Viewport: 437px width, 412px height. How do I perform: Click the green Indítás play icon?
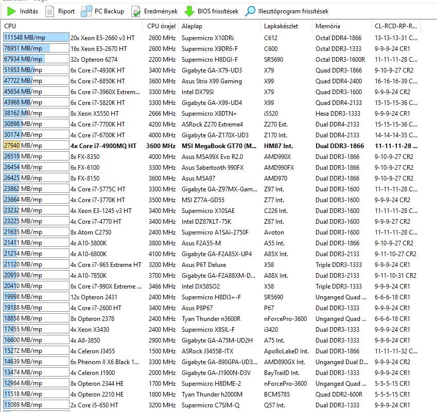[11, 11]
